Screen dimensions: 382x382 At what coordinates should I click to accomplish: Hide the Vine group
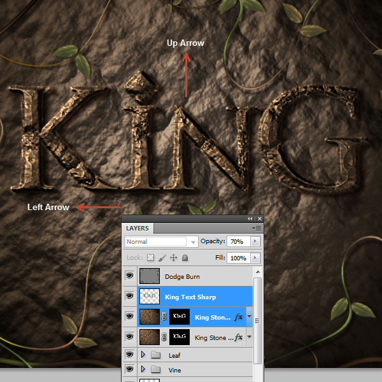tap(130, 369)
